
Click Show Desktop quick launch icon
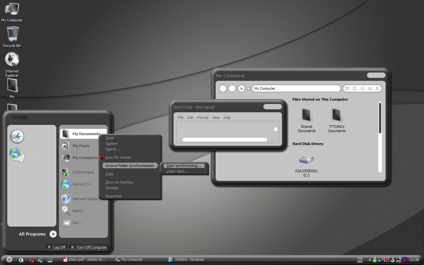pos(50,260)
